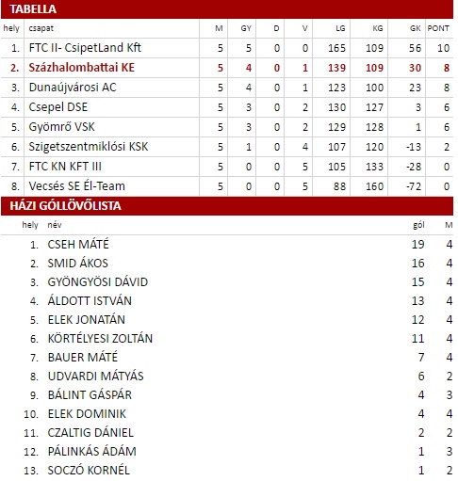
Task: Click last scorer SOCZÓ KORNÉL
Action: (89, 471)
